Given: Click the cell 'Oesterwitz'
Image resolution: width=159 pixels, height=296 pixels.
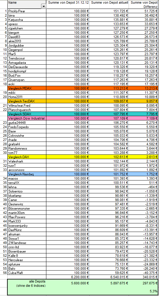Looking at the screenshot, I should click(27, 204).
